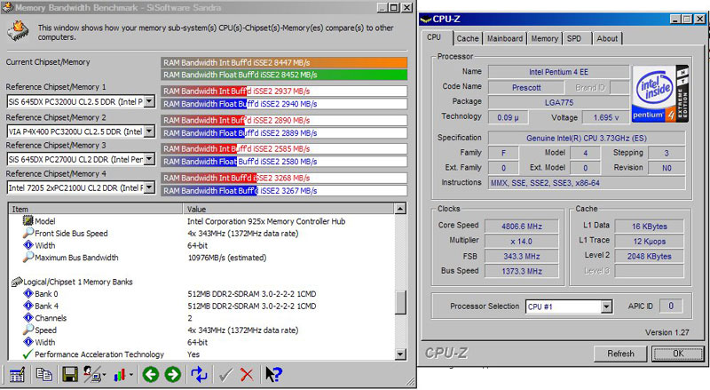
Task: Click the Code Name value Prescott
Action: (526, 88)
